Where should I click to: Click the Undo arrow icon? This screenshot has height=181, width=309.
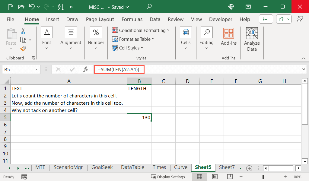tap(32, 7)
